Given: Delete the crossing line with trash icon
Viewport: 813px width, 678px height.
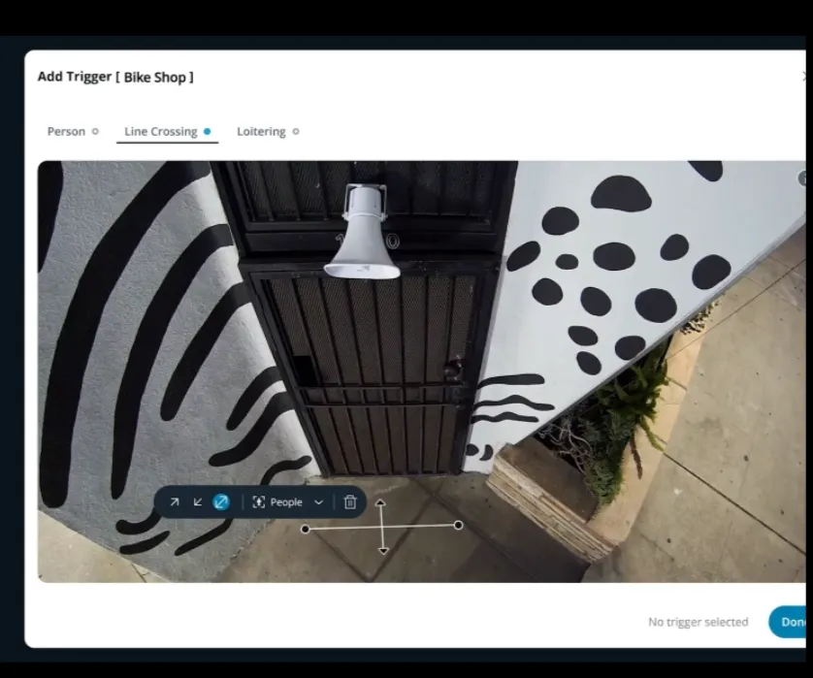Looking at the screenshot, I should click(350, 502).
